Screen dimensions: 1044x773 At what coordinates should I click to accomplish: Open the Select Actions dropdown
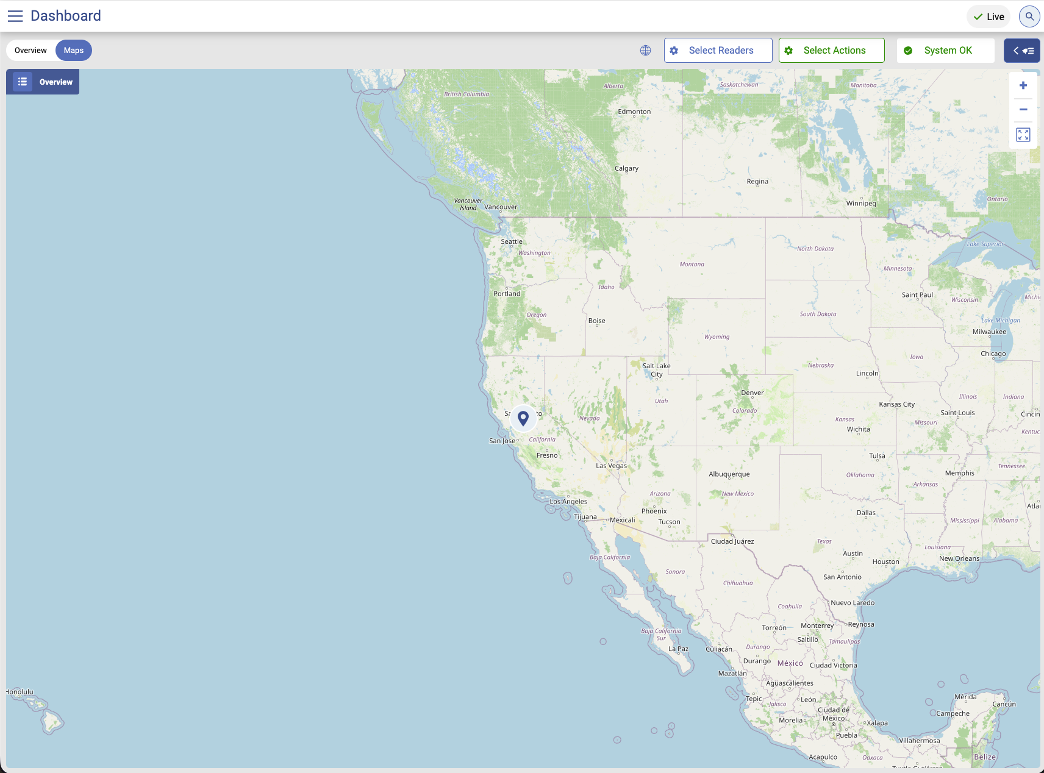tap(832, 51)
